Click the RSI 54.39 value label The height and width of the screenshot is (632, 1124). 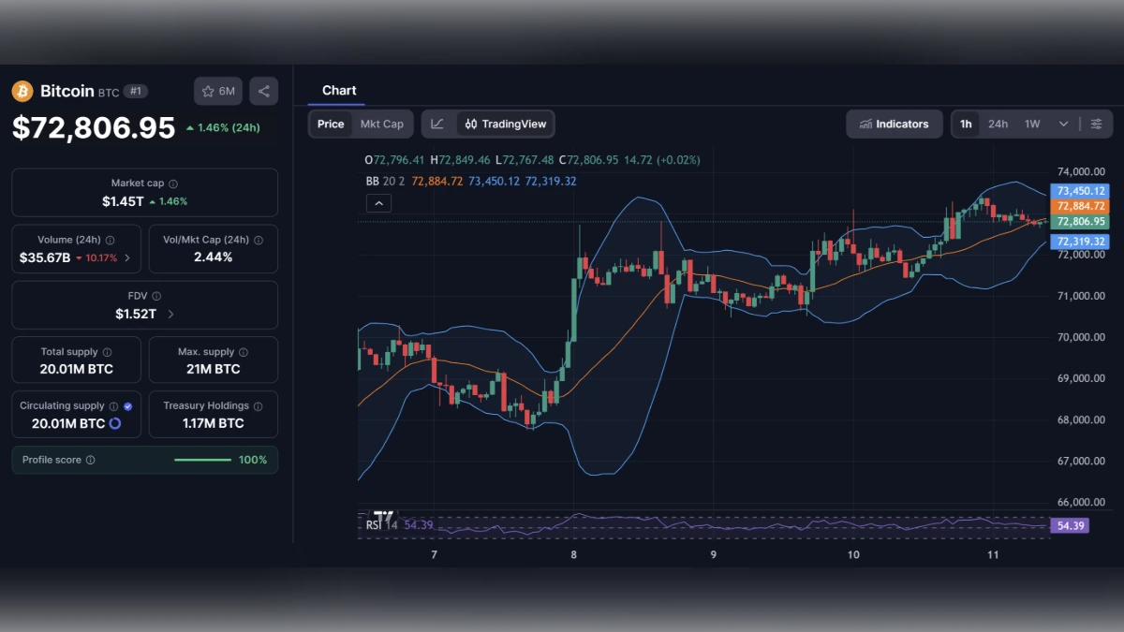pyautogui.click(x=1071, y=525)
